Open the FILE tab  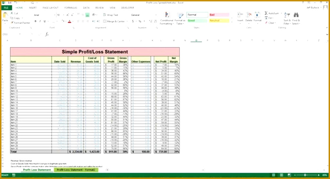click(x=6, y=8)
